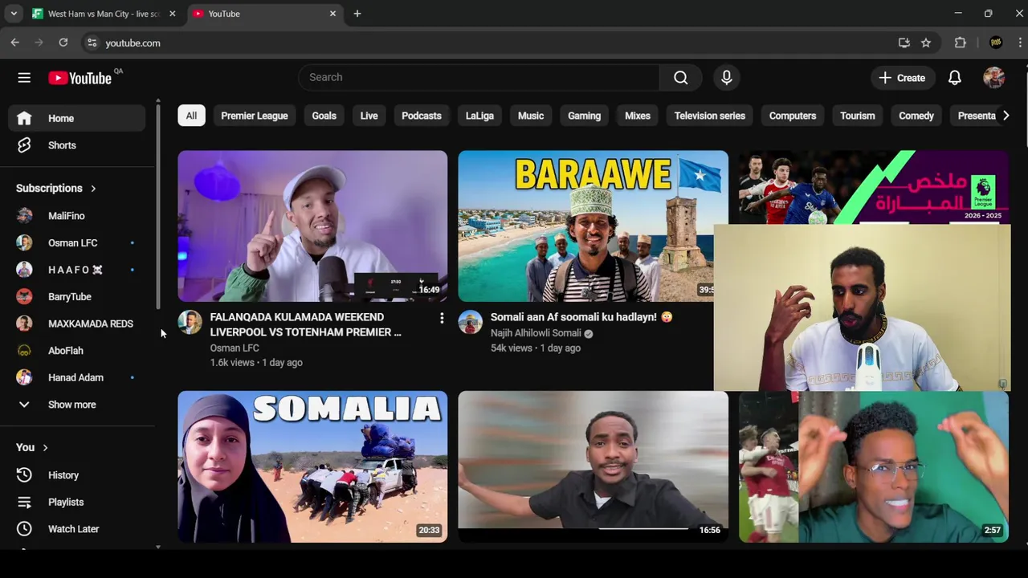Screen dimensions: 1028x578
Task: Open Somali aan Af soomali video title
Action: click(x=582, y=317)
